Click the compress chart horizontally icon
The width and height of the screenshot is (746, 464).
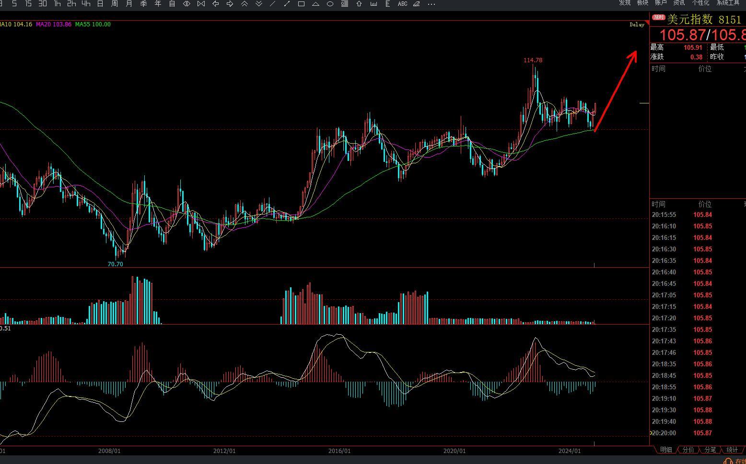201,4
